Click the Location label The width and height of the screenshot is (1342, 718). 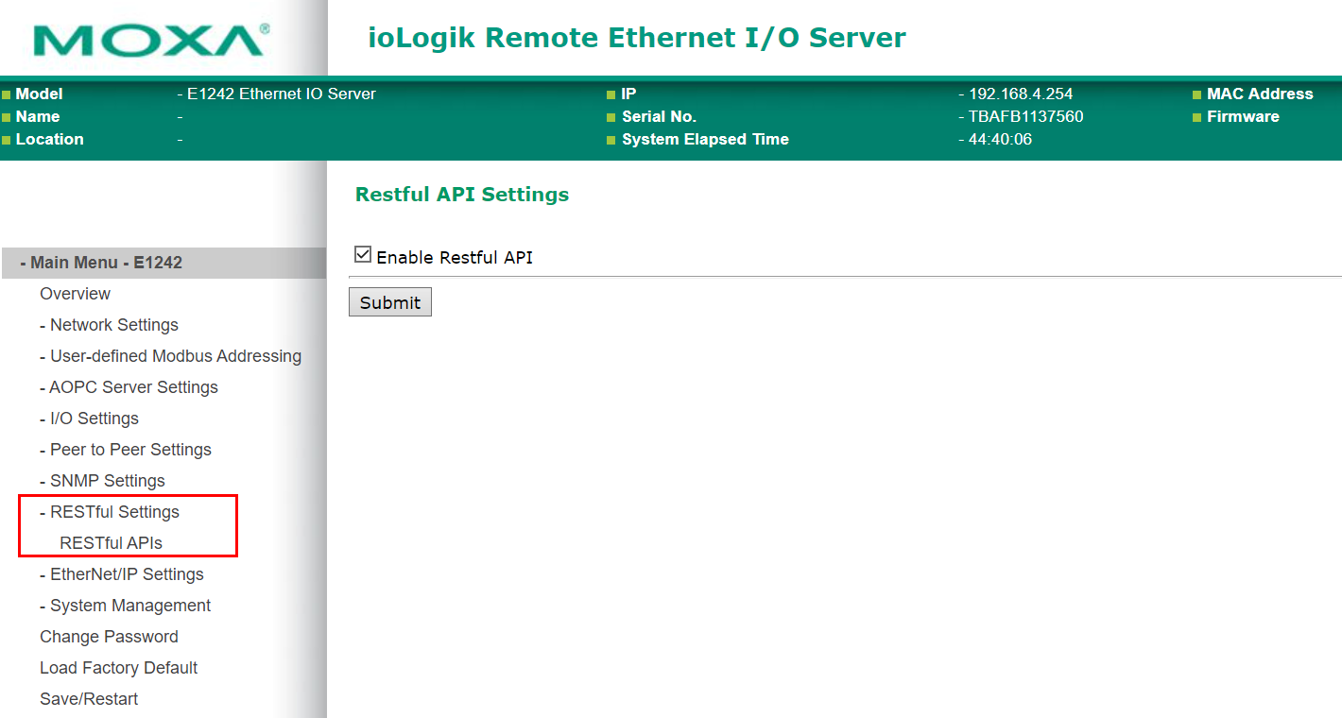tap(49, 140)
